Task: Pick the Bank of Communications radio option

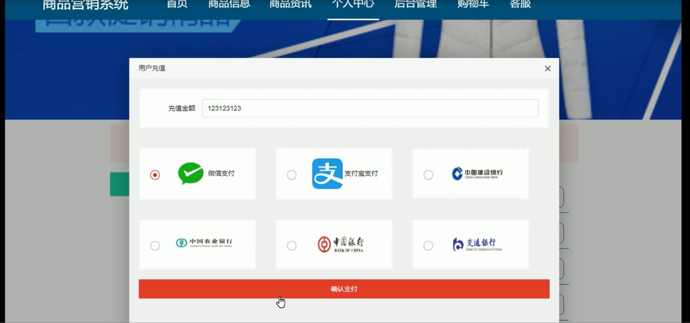Action: (x=428, y=246)
